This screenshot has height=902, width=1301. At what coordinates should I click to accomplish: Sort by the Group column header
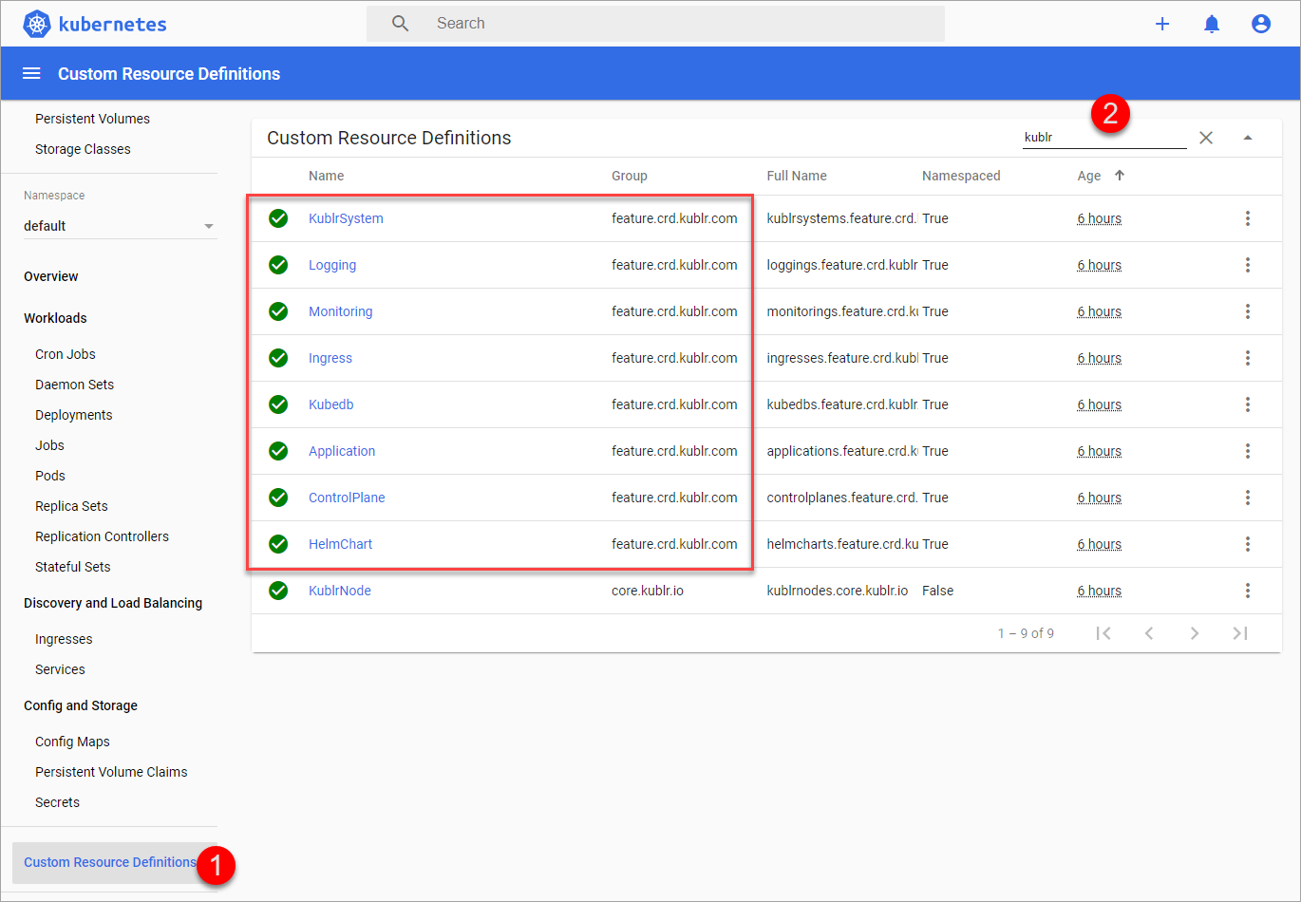(630, 176)
